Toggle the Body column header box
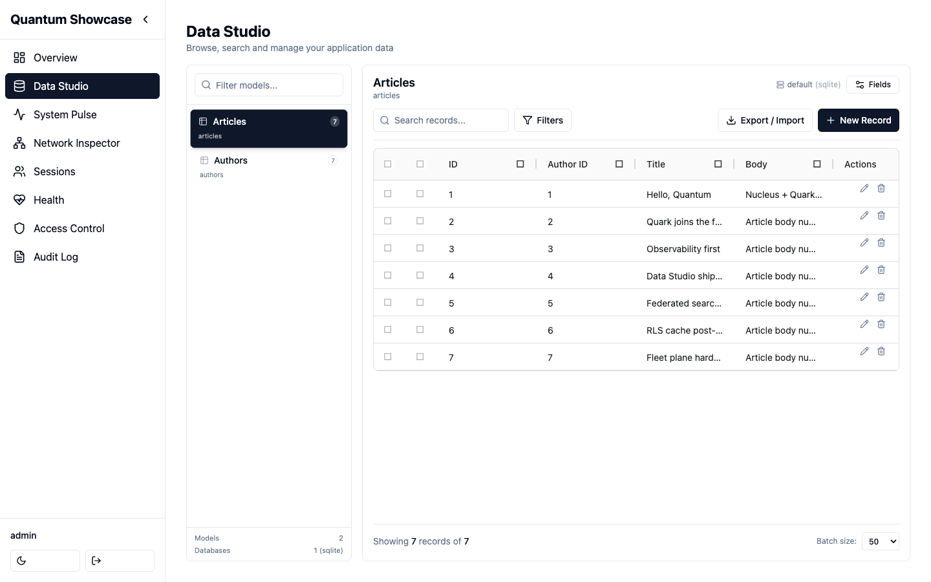The image size is (931, 582). (817, 164)
